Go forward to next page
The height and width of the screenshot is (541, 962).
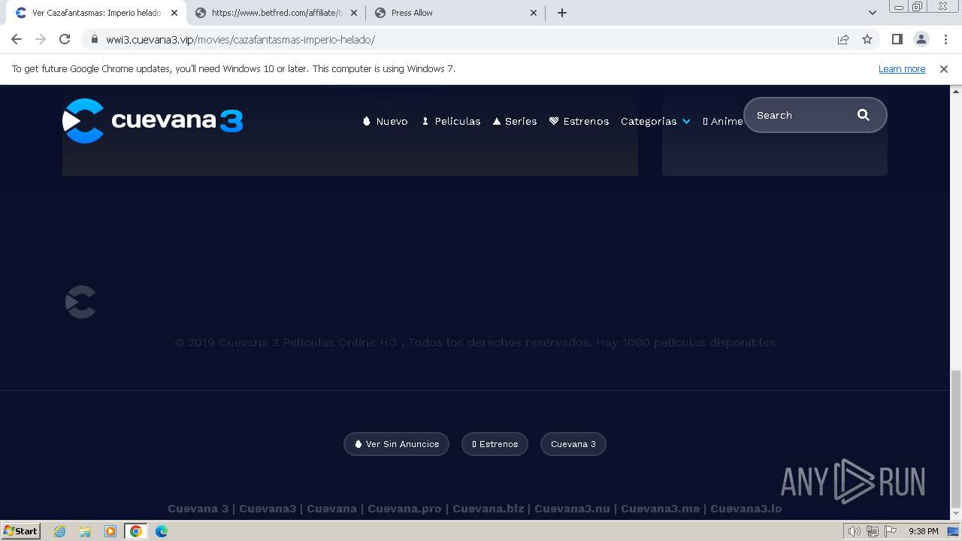click(41, 39)
